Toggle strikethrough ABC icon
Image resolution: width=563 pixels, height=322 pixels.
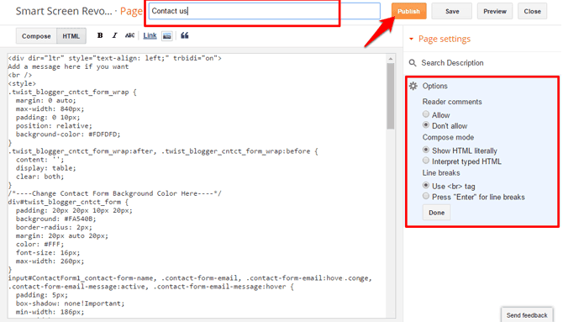point(129,35)
